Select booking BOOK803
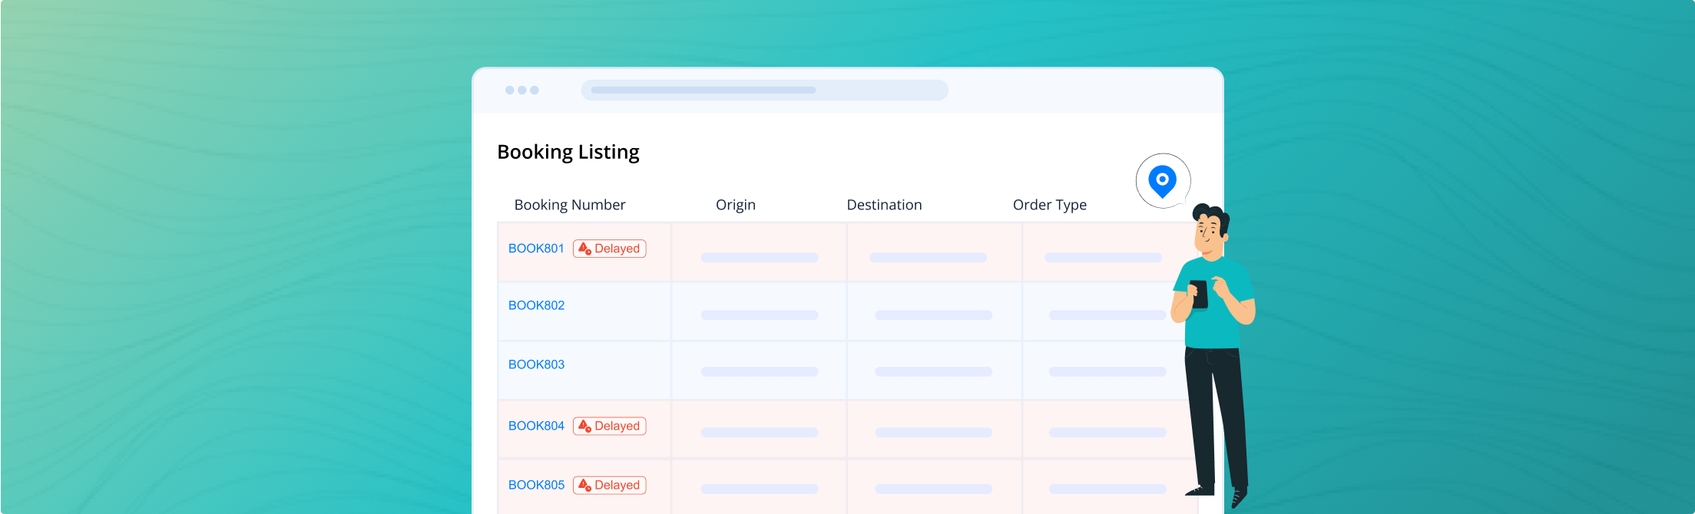Image resolution: width=1695 pixels, height=514 pixels. click(x=536, y=364)
